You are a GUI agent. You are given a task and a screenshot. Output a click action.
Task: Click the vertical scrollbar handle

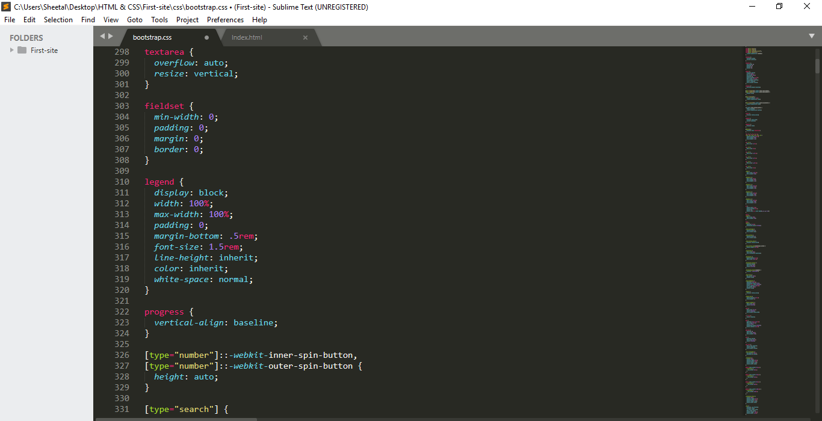pyautogui.click(x=817, y=65)
